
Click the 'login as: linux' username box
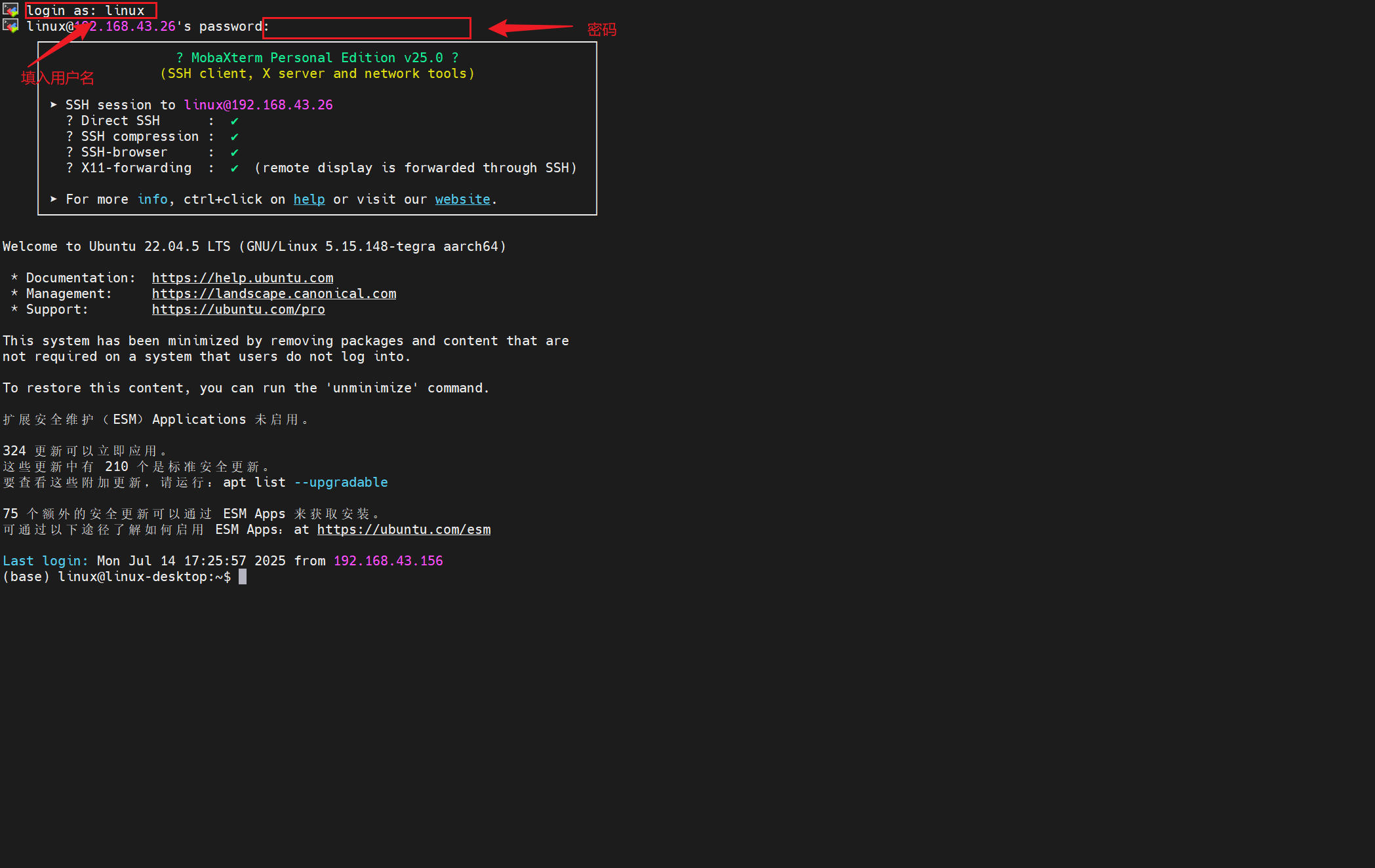click(x=90, y=10)
